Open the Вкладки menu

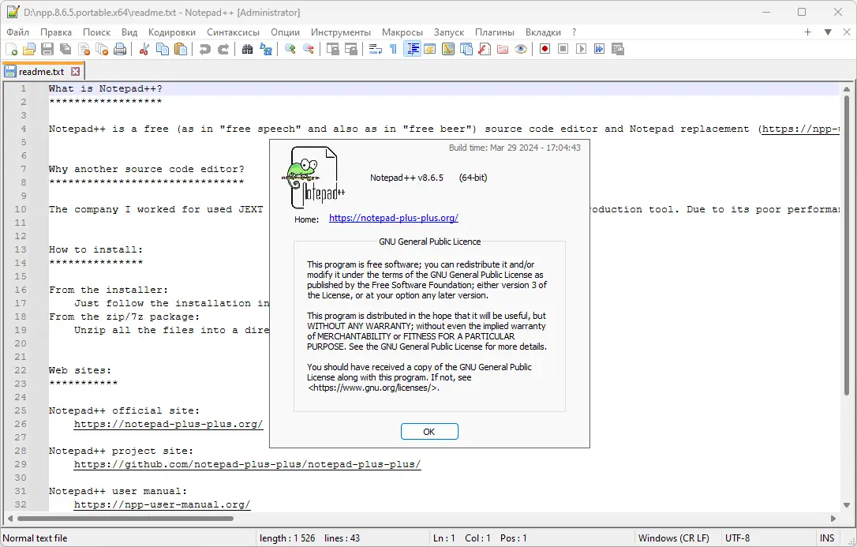(x=543, y=32)
